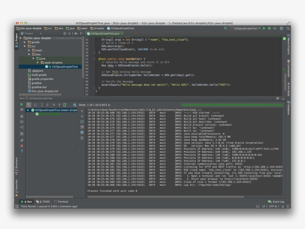Select build.gradle in the project tree
Viewport: 305px width, 229px height.
click(39, 75)
